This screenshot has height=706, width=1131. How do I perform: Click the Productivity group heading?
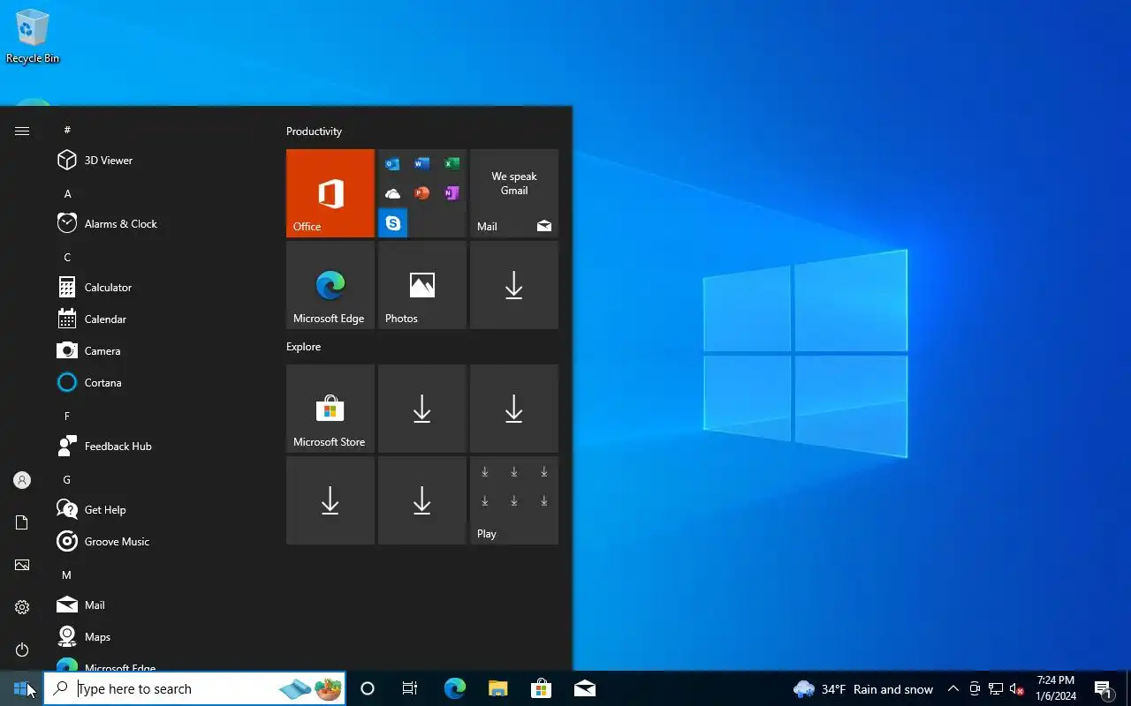(x=314, y=131)
